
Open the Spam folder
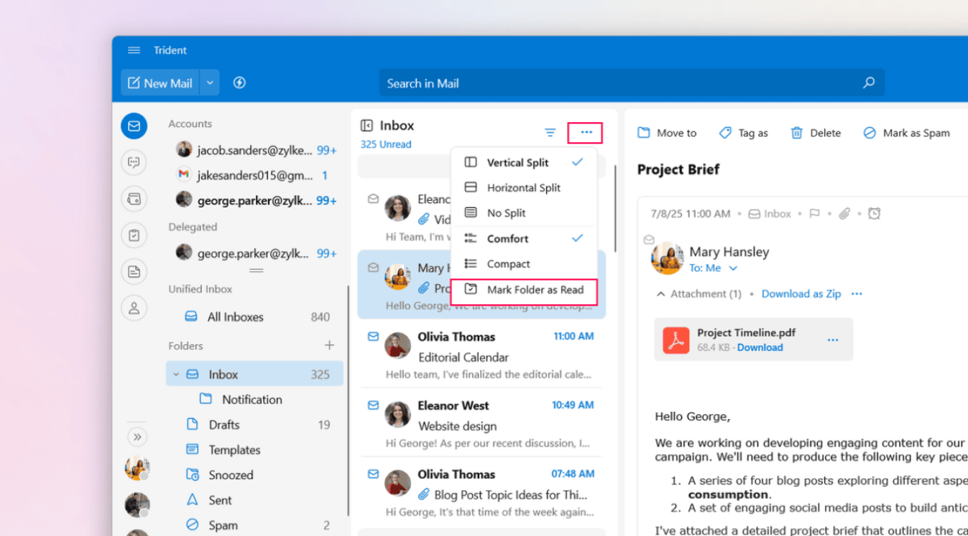(x=255, y=525)
